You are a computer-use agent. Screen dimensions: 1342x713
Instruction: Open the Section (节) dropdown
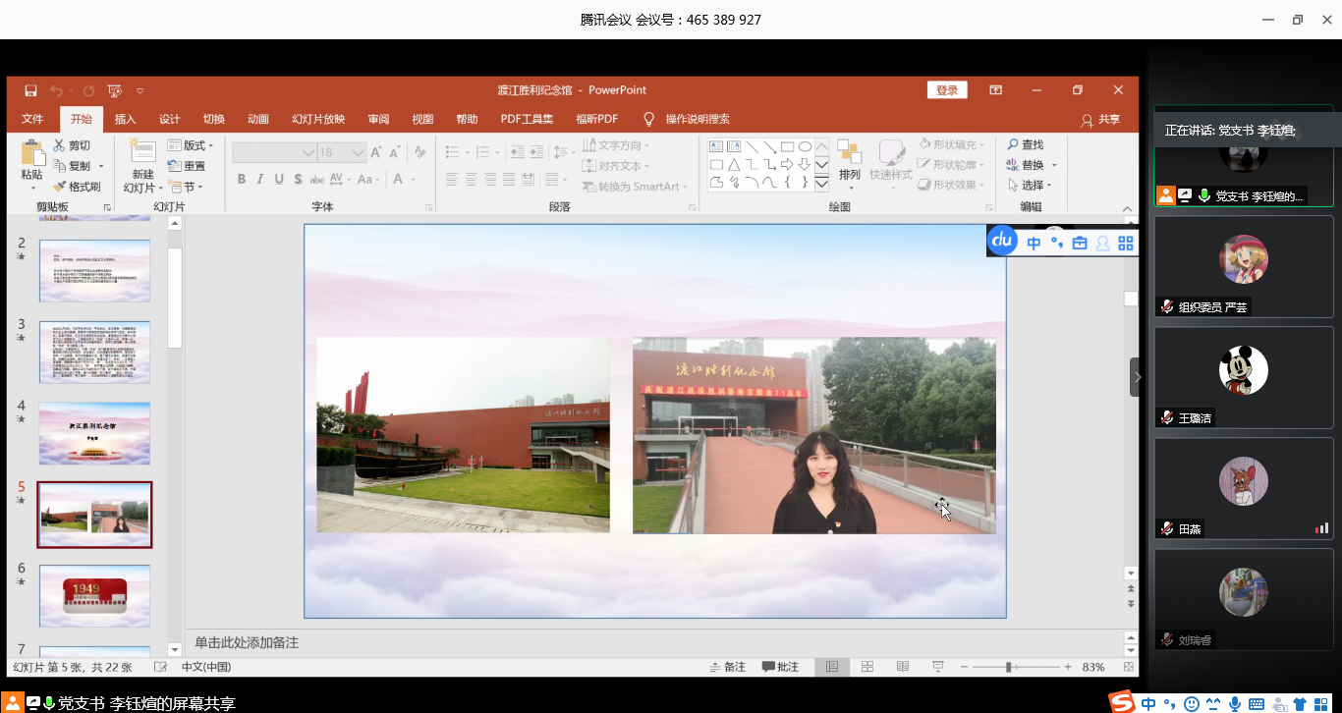tap(187, 187)
